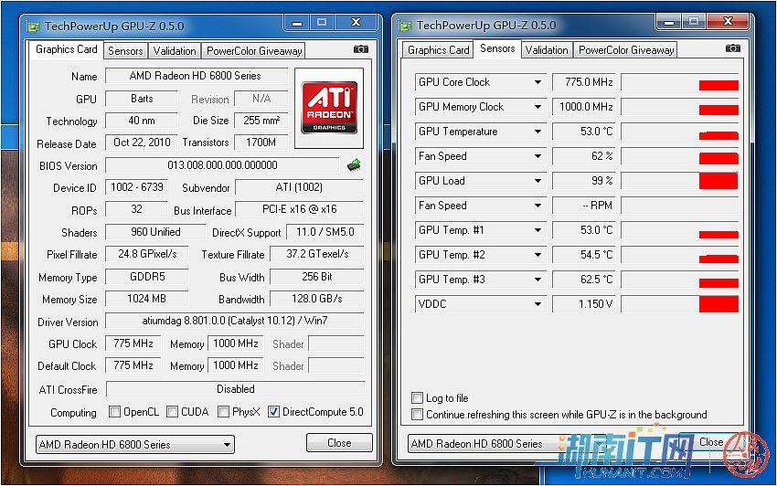Click Device ID value 1002 - 6739
This screenshot has height=486, width=777.
[137, 187]
